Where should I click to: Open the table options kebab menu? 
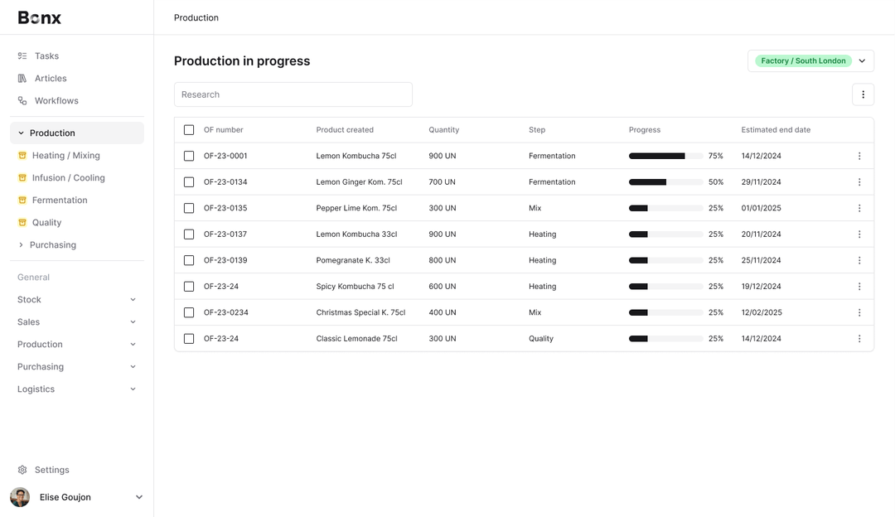pos(863,94)
